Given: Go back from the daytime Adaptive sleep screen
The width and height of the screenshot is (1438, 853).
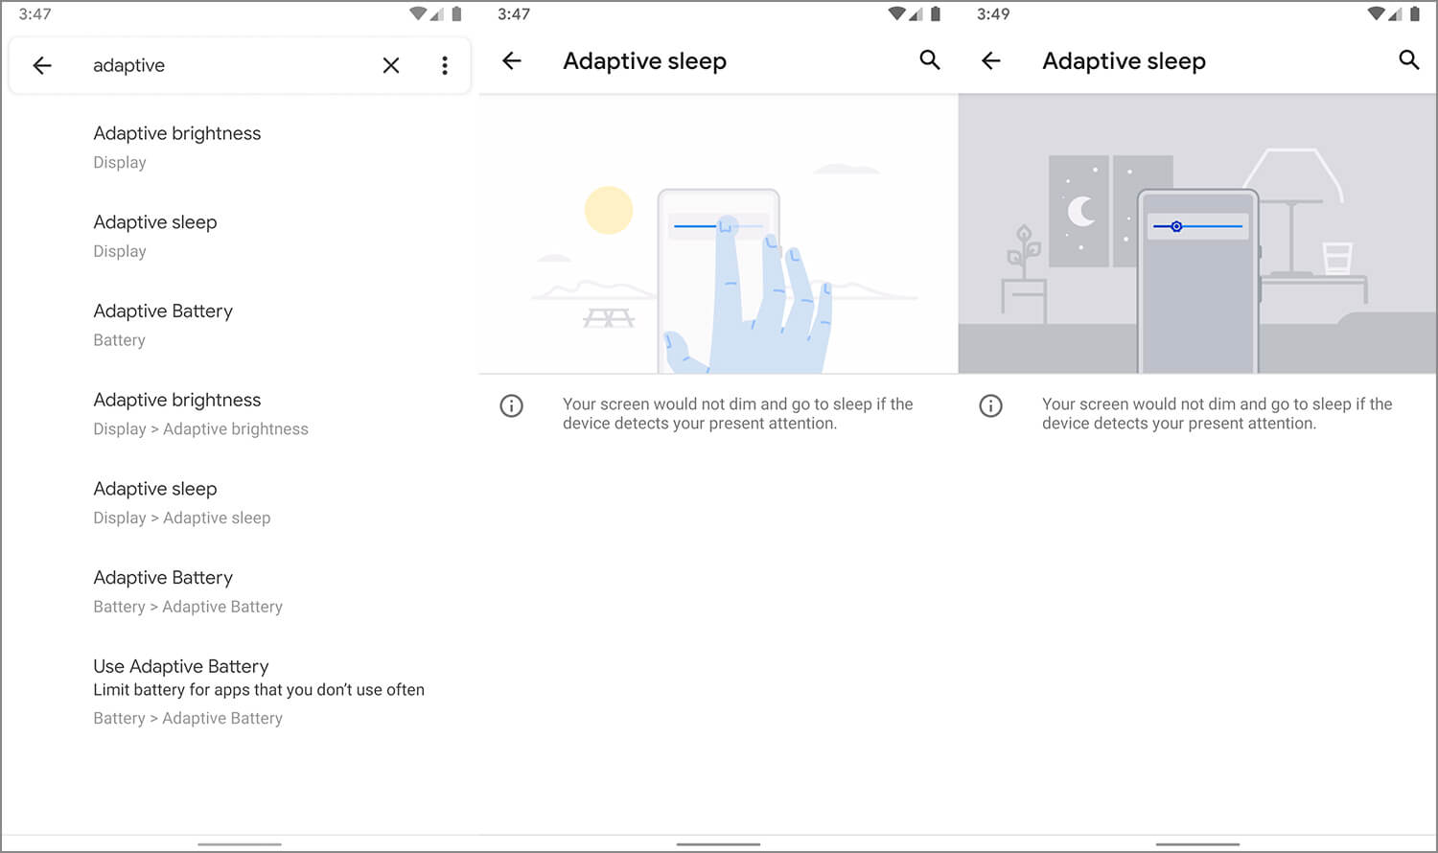Looking at the screenshot, I should tap(512, 61).
